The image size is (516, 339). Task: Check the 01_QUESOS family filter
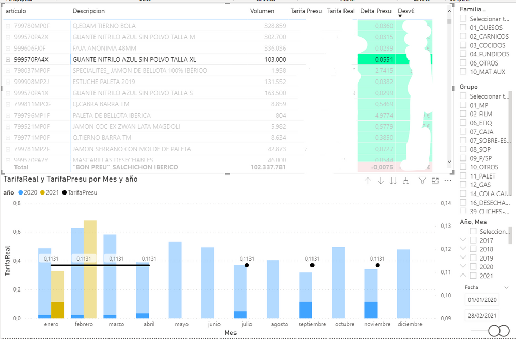tap(463, 27)
